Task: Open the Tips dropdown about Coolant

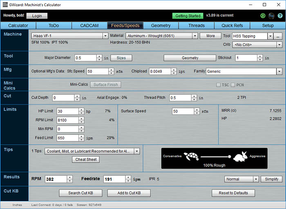Action: pos(137,151)
